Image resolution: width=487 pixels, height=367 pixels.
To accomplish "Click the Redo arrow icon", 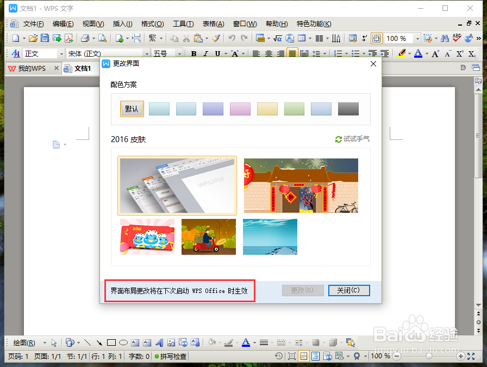I will 245,38.
